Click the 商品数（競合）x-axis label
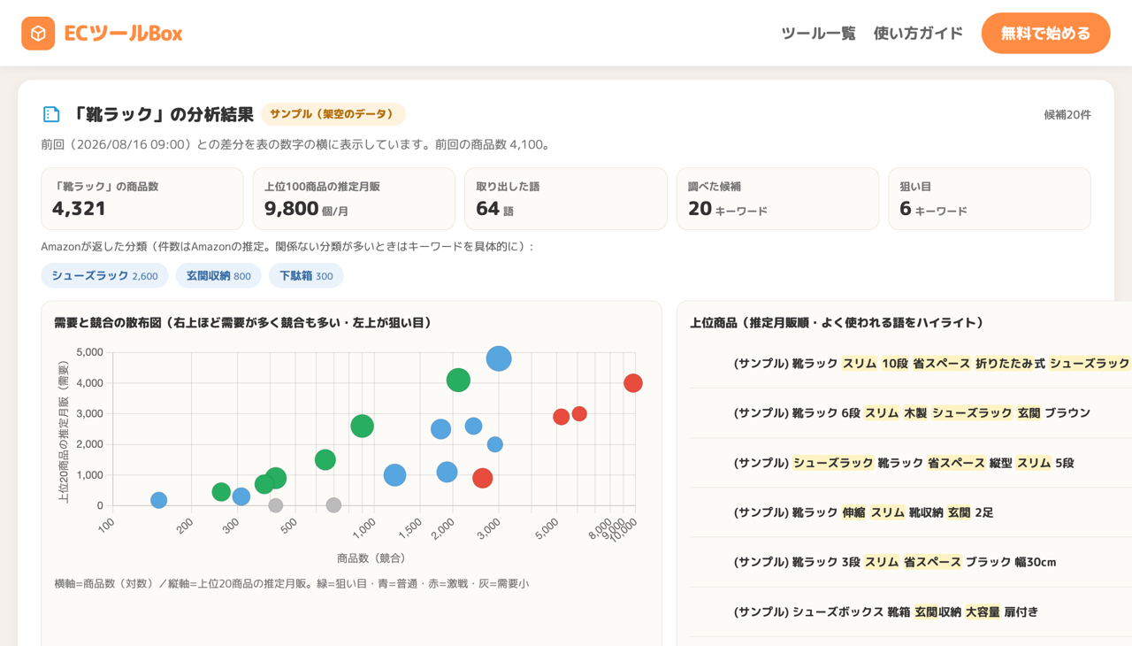 [x=371, y=558]
